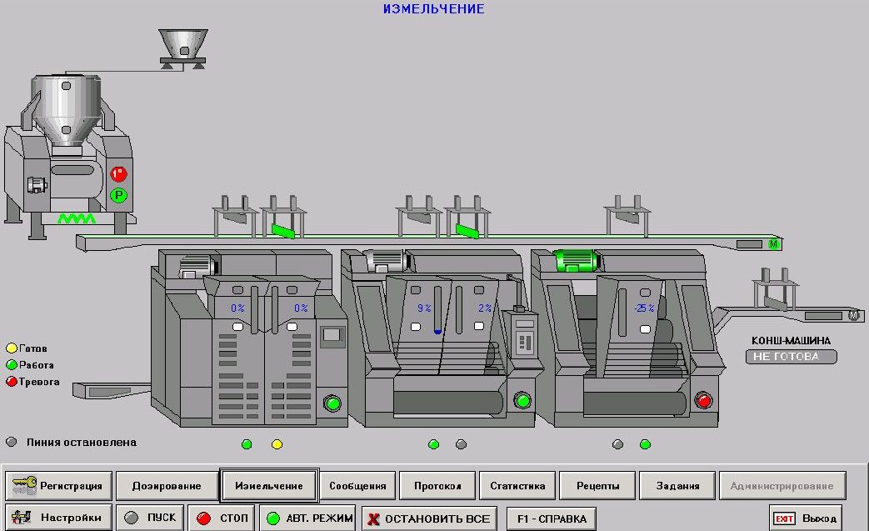Click green indicator below the second mill

(434, 444)
